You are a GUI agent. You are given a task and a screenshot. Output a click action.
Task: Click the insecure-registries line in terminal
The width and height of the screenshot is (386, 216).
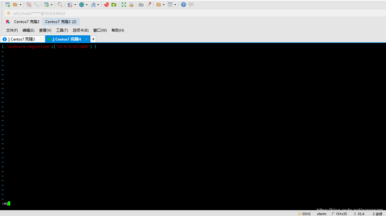coord(49,46)
